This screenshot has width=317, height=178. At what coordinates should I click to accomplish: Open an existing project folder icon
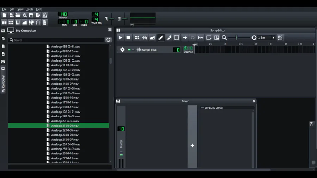pos(18,15)
